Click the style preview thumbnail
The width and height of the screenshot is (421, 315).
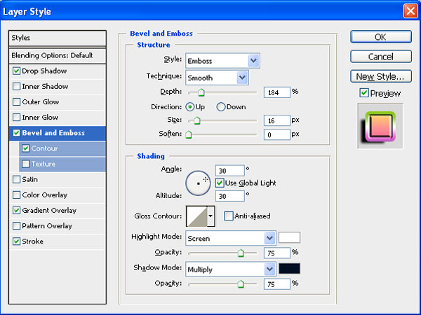(x=380, y=125)
